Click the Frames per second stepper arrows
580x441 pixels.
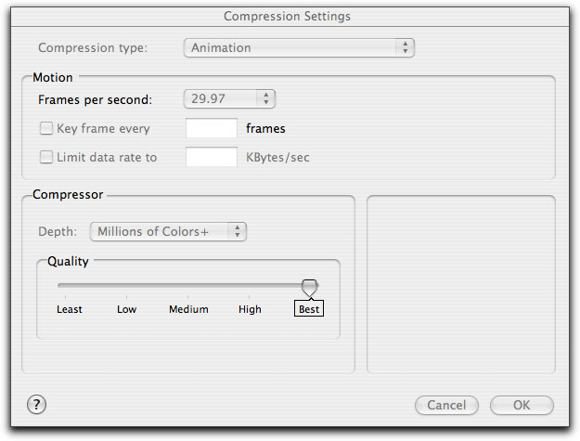point(266,98)
